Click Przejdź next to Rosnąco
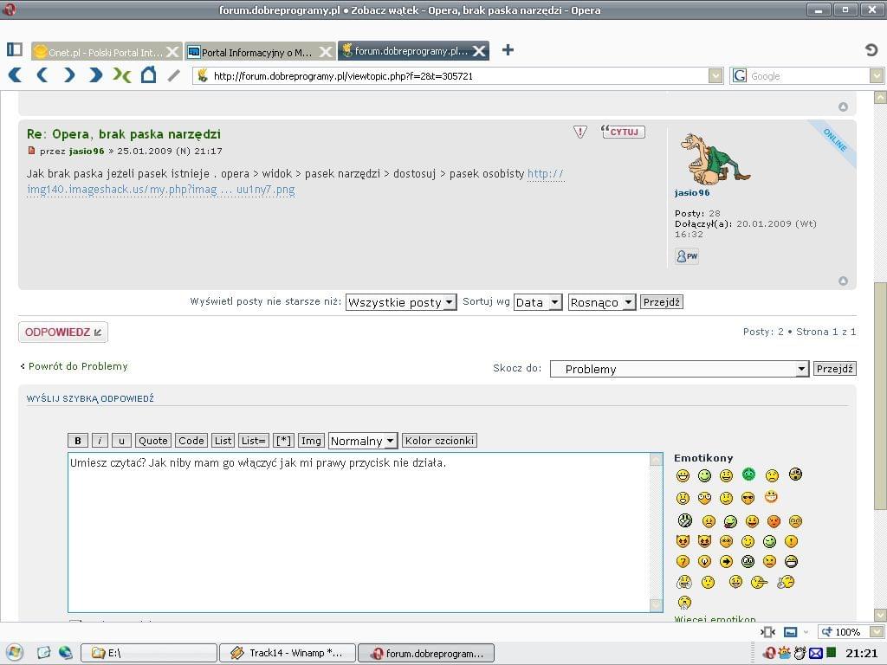 pos(661,302)
